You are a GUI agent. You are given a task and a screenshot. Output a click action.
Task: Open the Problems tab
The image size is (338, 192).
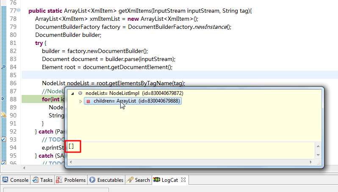click(71, 180)
